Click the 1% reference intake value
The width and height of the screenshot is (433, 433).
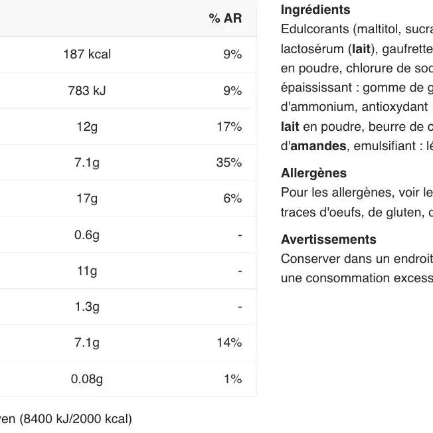232,379
